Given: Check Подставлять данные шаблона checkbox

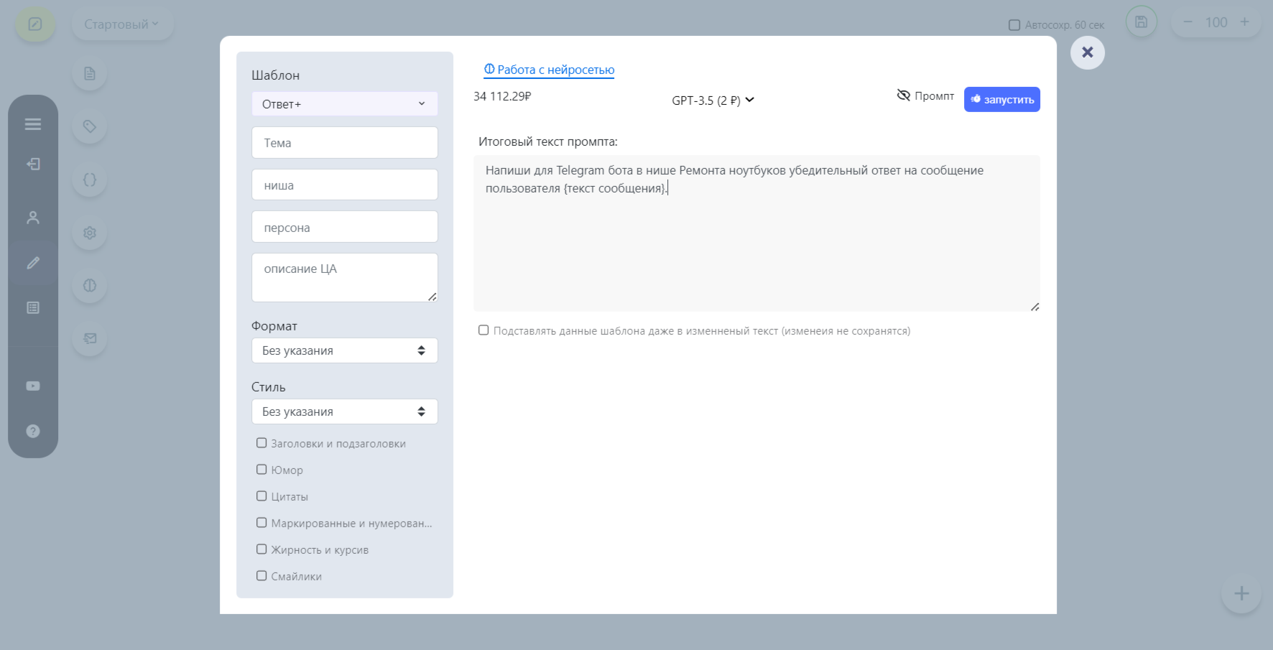Looking at the screenshot, I should 483,330.
